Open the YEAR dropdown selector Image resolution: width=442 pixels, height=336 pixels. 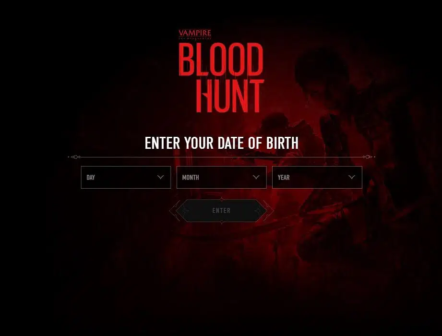[317, 177]
